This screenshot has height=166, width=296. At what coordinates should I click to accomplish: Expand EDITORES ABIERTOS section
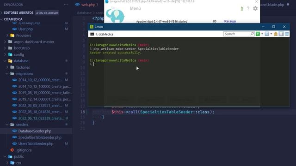coord(18,13)
